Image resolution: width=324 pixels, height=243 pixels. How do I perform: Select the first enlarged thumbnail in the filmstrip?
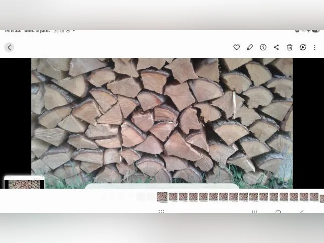(x=162, y=197)
